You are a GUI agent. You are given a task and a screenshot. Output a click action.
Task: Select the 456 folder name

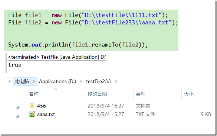pos(42,106)
